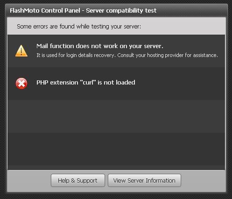Screen dimensions: 232x199
Task: Select the 'Some errors are found' header line
Action: (79, 27)
